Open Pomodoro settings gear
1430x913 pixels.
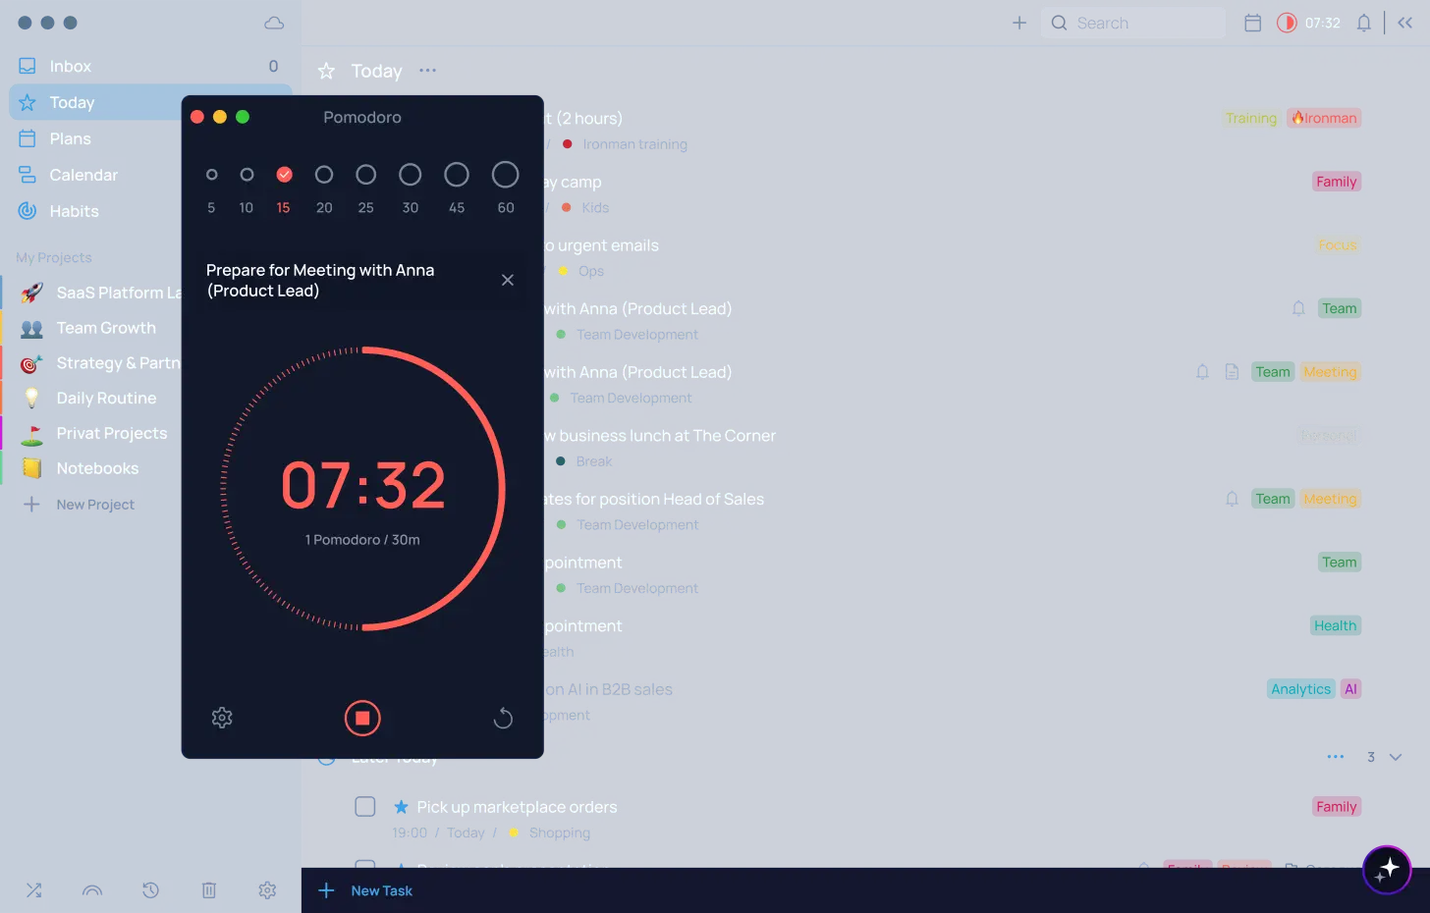tap(222, 719)
